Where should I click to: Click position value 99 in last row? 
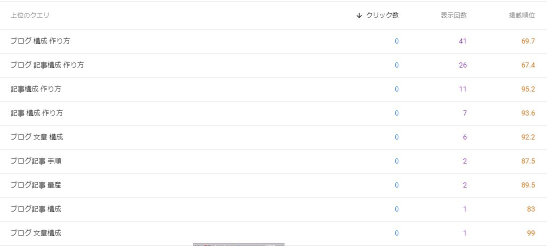[x=531, y=233]
